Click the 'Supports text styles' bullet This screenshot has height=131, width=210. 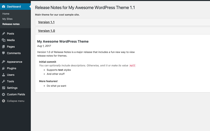point(59,70)
